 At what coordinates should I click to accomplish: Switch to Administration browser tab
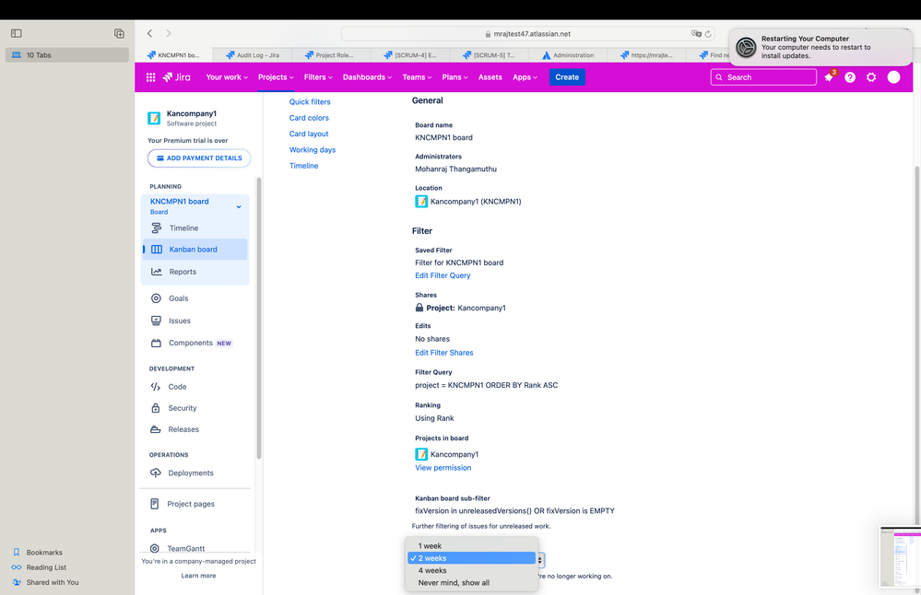point(567,55)
